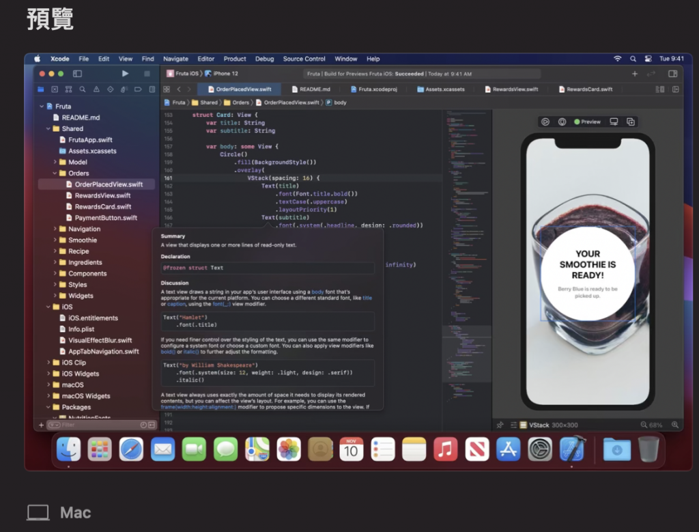Open the issue navigator warning icon
Image resolution: width=699 pixels, height=532 pixels.
pos(96,89)
